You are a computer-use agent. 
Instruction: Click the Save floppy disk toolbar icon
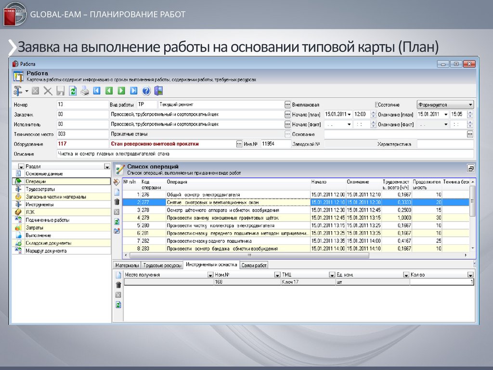point(61,91)
